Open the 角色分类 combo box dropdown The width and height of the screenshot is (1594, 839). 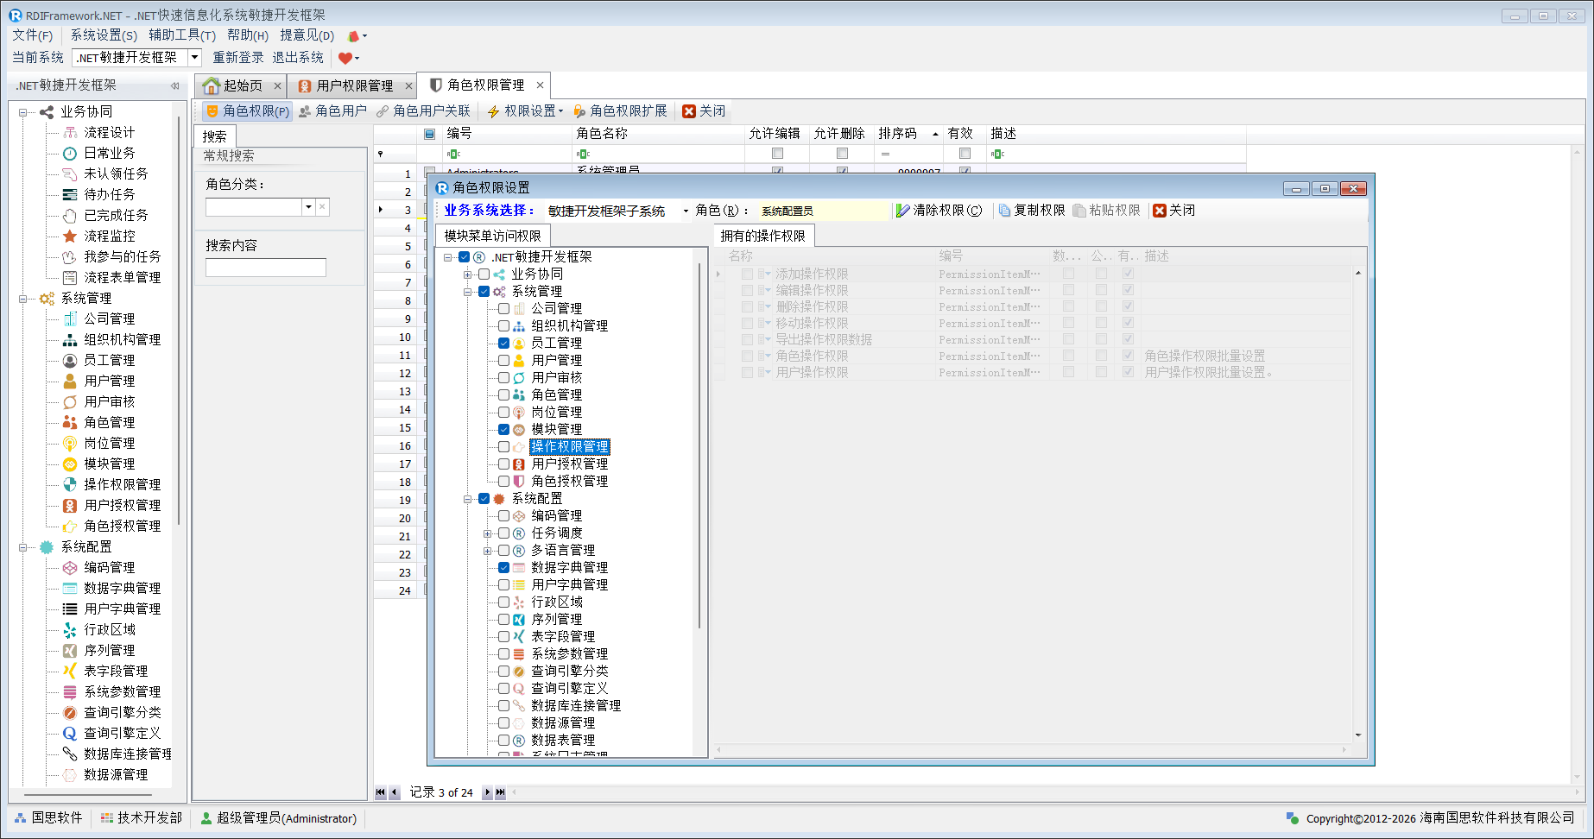(x=308, y=207)
